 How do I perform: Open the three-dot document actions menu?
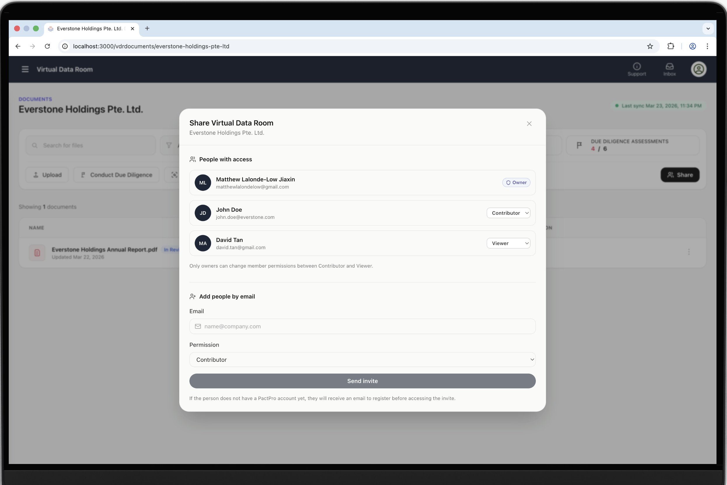689,252
